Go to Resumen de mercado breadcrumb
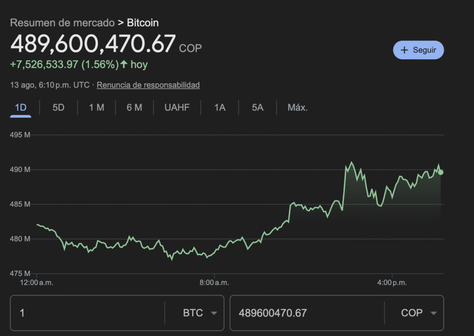The width and height of the screenshot is (474, 336). click(62, 23)
